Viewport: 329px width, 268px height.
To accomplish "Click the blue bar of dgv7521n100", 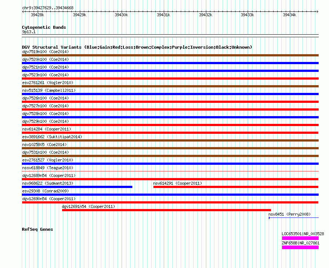I will point(170,71).
